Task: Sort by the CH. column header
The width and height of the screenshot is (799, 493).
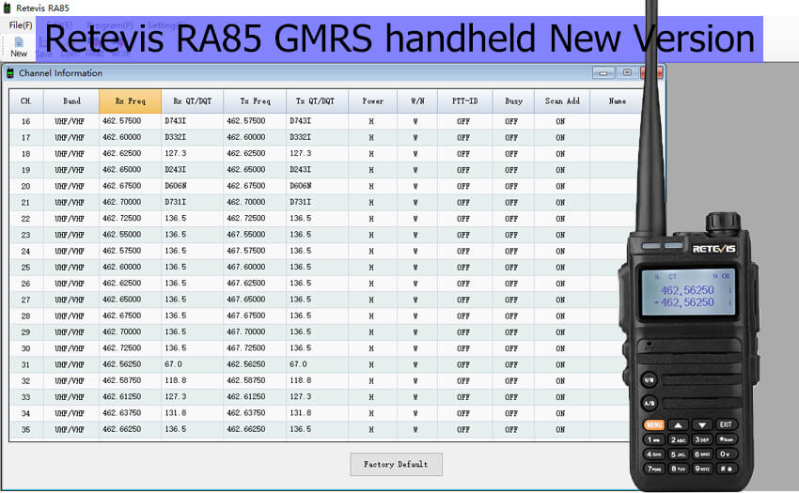Action: (26, 101)
